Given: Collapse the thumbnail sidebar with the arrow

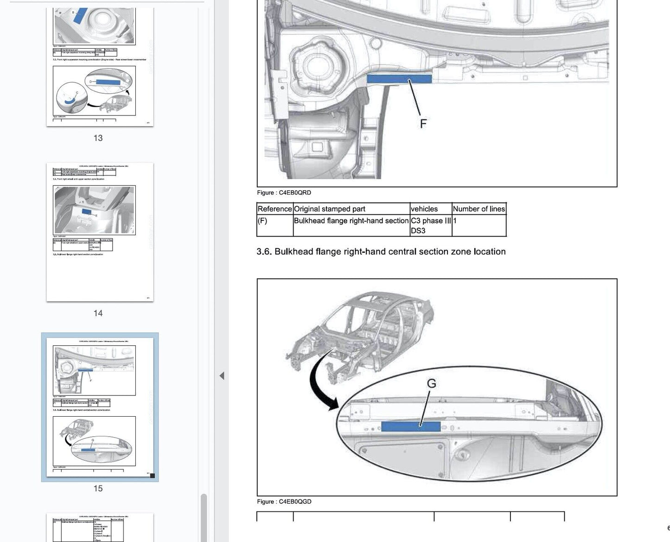Looking at the screenshot, I should click(x=222, y=375).
